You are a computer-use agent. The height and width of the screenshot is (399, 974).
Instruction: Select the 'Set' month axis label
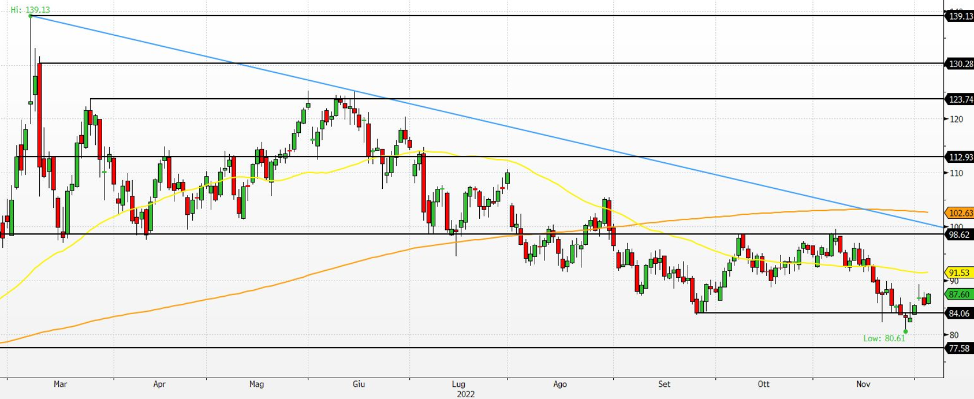[x=665, y=384]
